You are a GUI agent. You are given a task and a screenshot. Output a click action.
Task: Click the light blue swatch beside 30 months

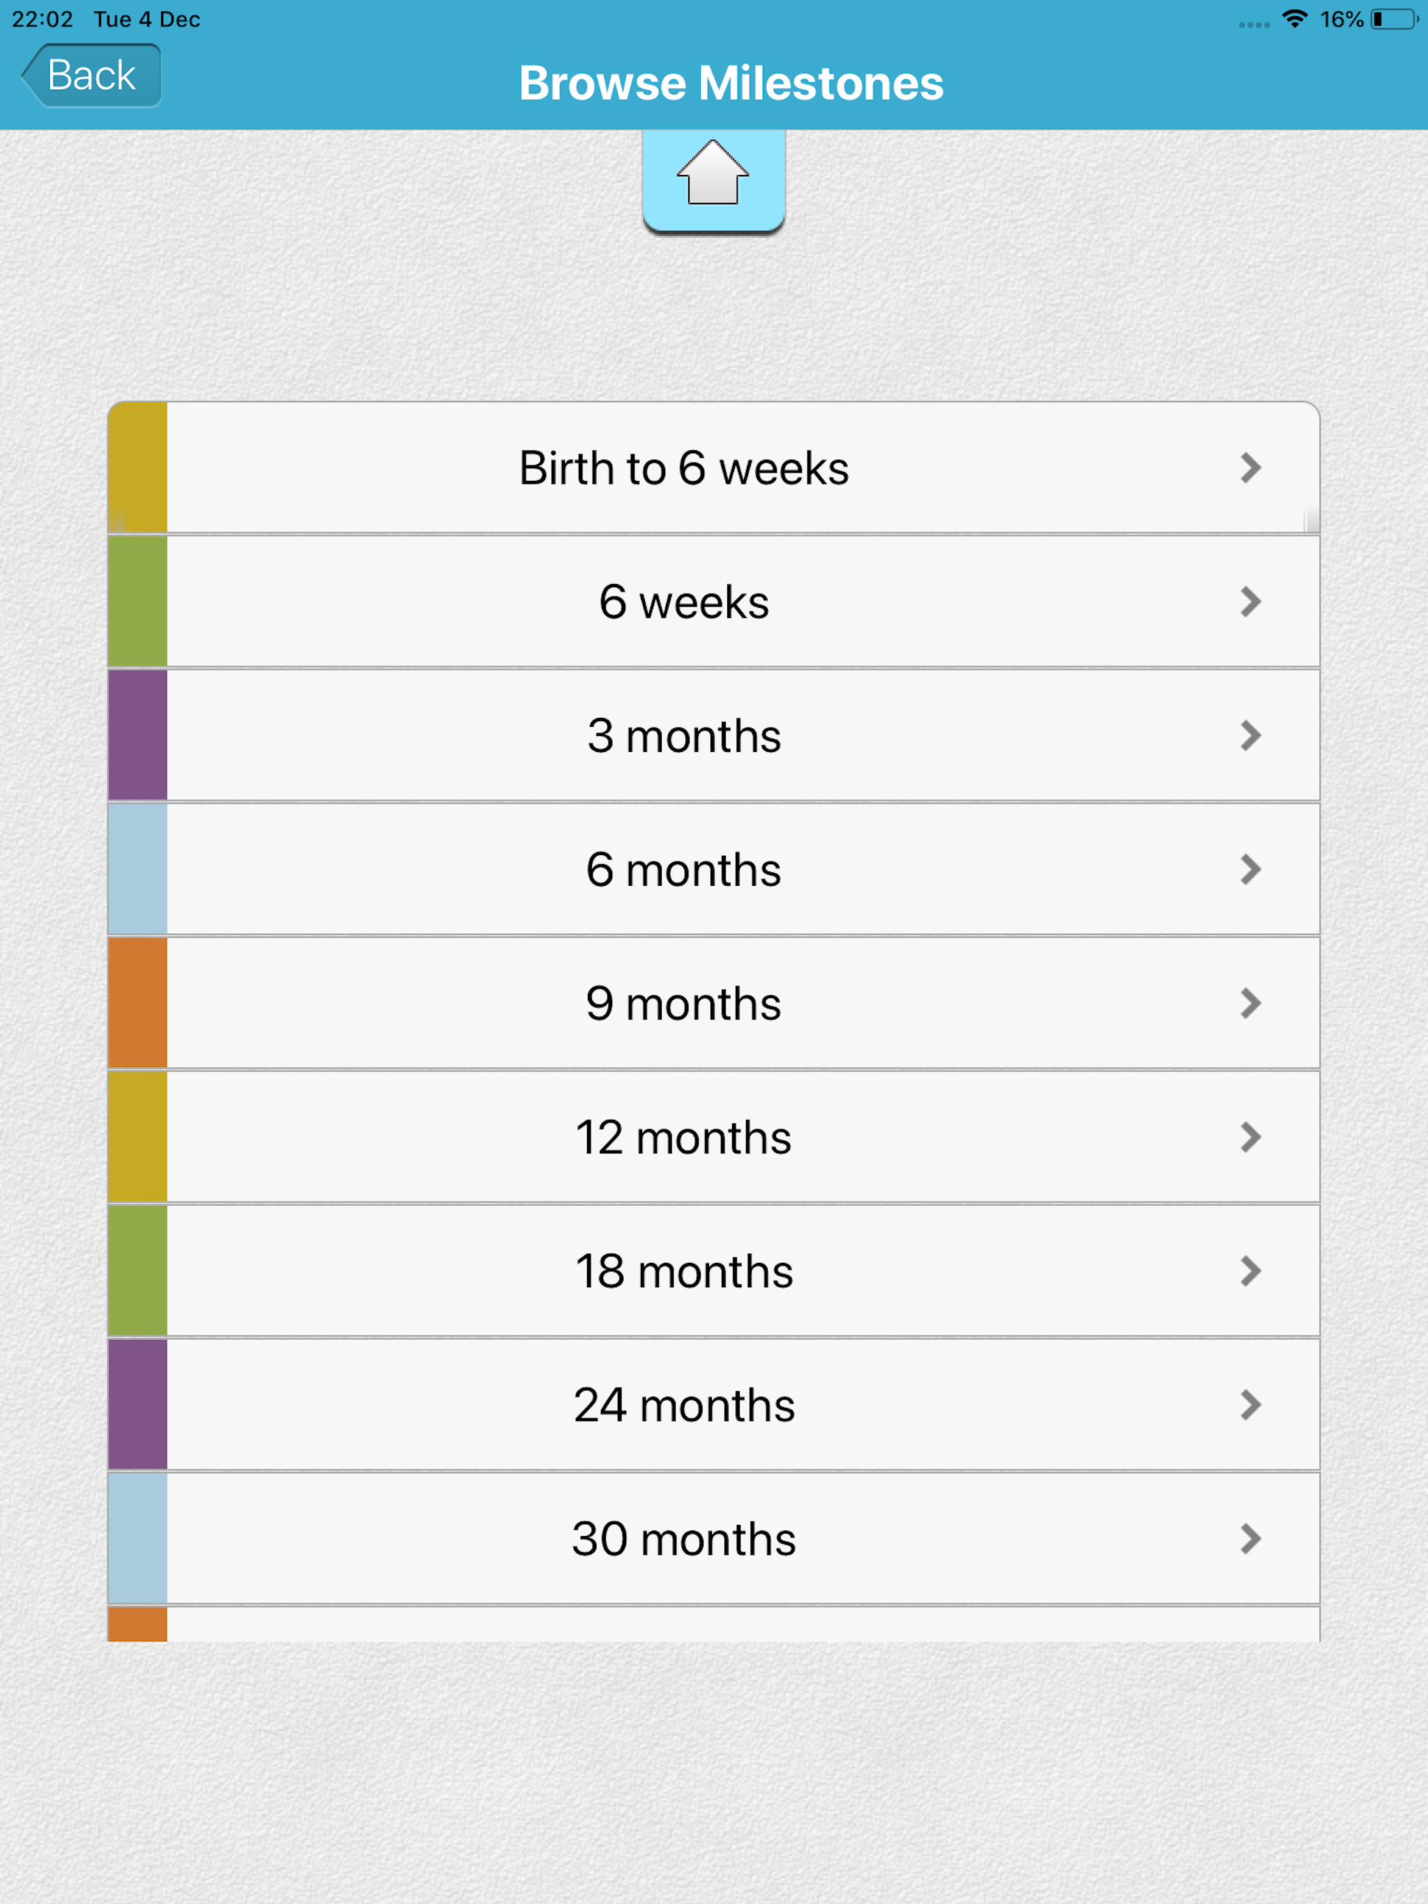138,1539
